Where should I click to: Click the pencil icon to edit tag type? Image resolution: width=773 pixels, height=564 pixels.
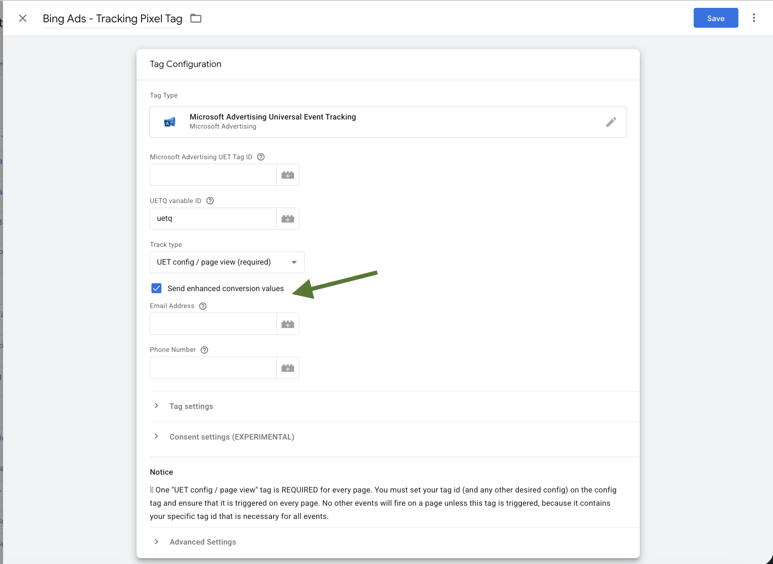click(611, 122)
